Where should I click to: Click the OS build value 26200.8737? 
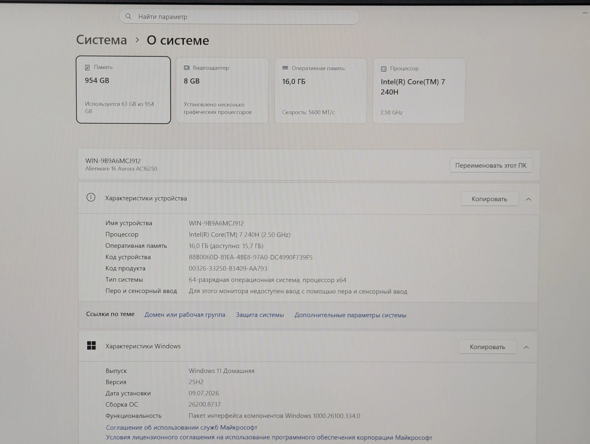(205, 404)
